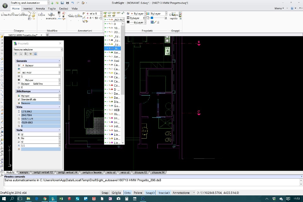Disable Orto mode in status bar
303x202 pixels.
(128, 193)
